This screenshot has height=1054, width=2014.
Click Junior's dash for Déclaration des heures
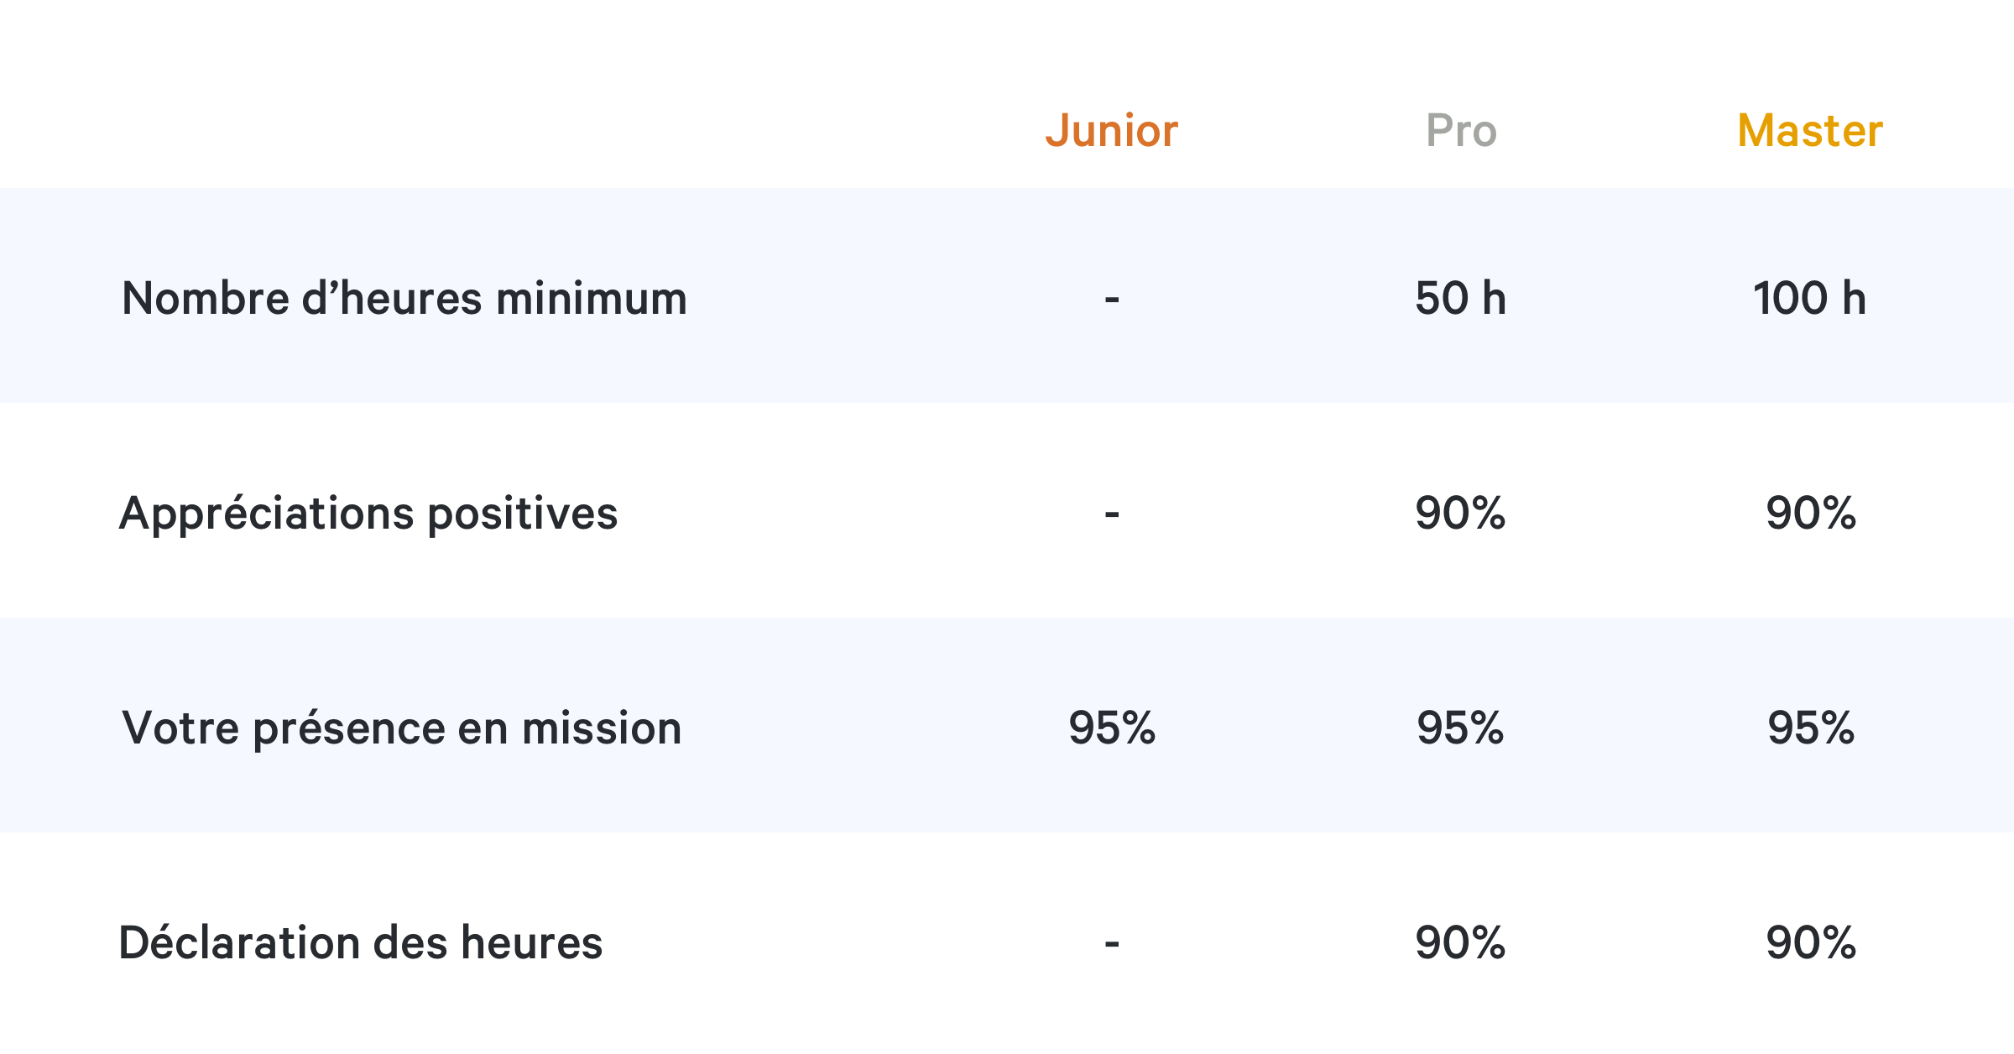[x=1112, y=944]
